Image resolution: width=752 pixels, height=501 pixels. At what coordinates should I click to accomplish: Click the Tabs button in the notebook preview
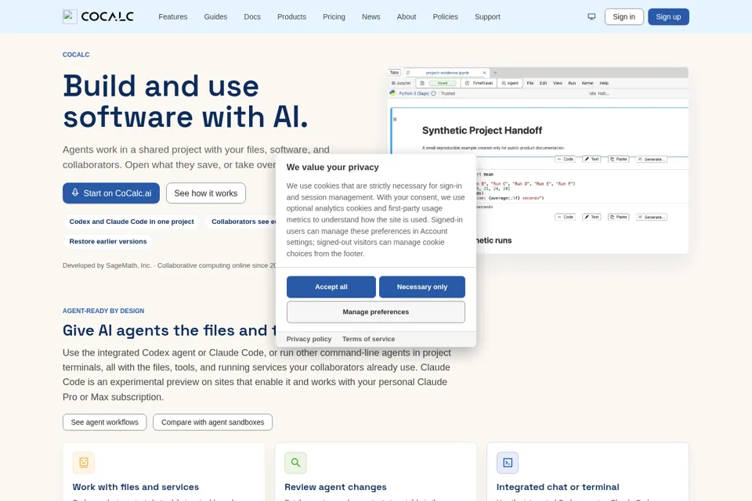tap(394, 73)
